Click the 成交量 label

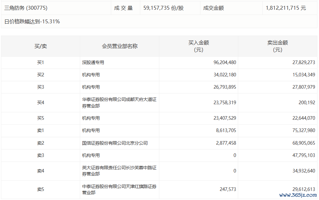[123, 8]
